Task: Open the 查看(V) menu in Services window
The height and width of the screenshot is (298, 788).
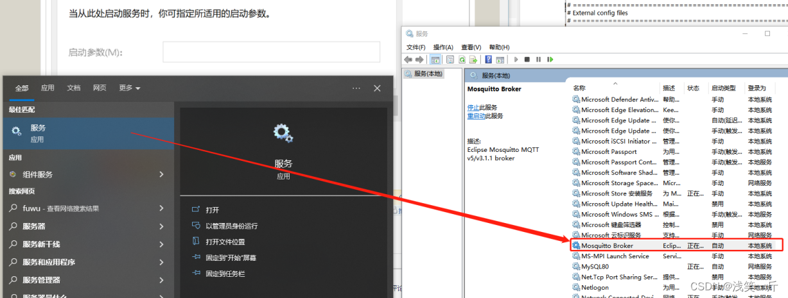Action: pyautogui.click(x=471, y=47)
